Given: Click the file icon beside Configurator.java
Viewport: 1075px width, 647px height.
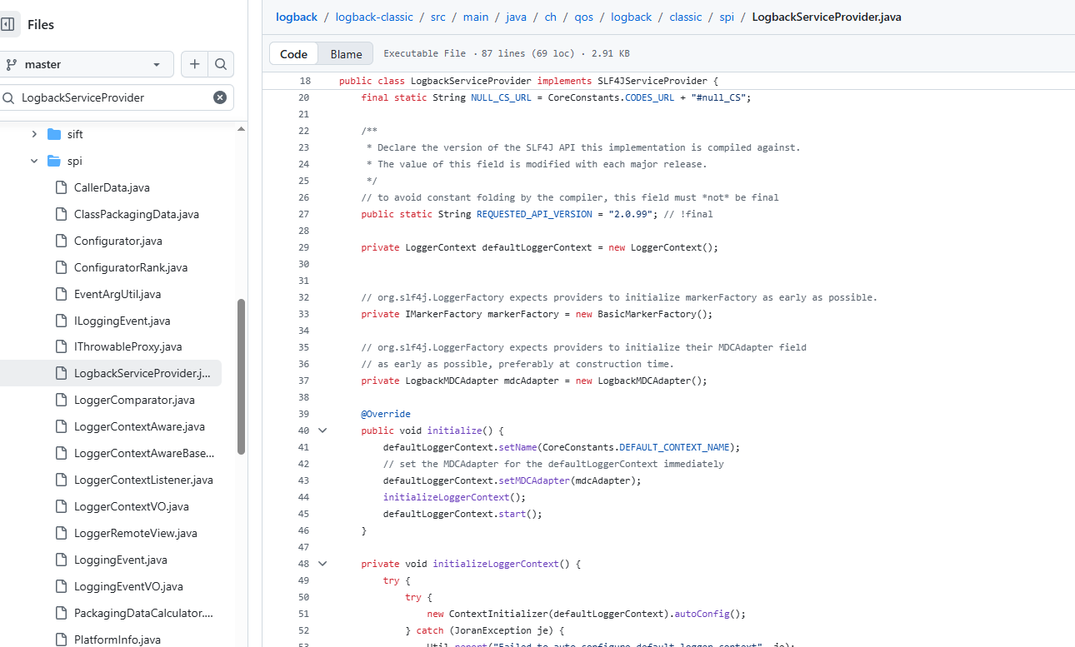Looking at the screenshot, I should (60, 241).
